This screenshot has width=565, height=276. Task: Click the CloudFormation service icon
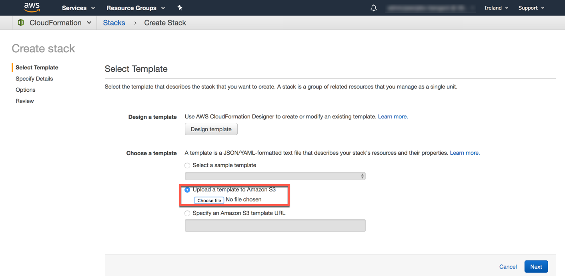tap(21, 23)
